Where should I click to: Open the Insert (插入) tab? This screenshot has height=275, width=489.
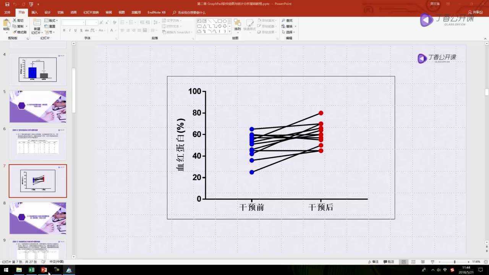34,12
